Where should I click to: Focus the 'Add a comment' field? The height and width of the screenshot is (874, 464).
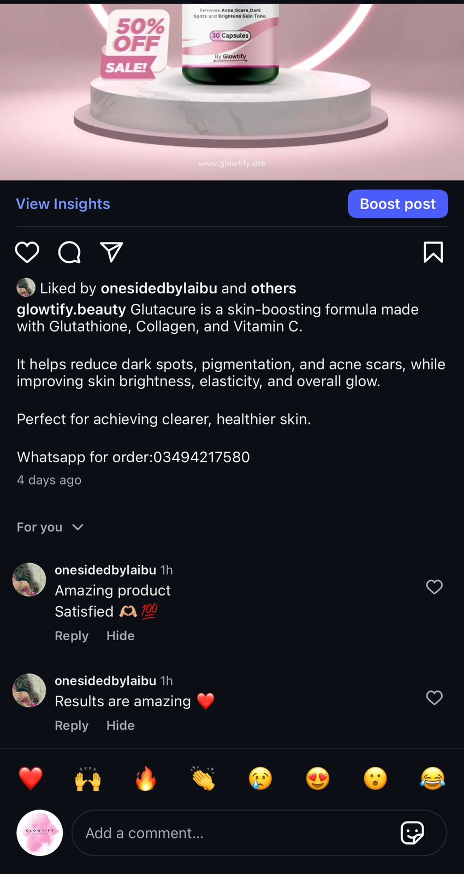pos(235,833)
